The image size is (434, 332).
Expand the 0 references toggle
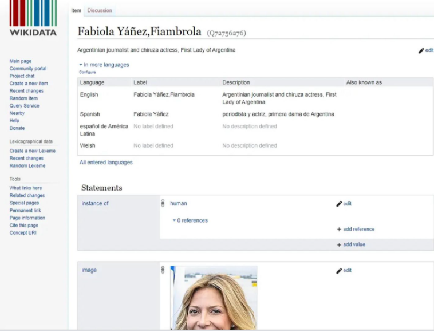click(x=190, y=220)
